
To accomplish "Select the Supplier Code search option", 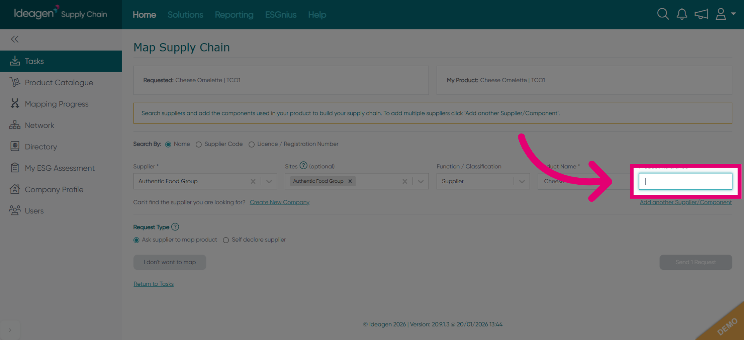I will tap(198, 144).
